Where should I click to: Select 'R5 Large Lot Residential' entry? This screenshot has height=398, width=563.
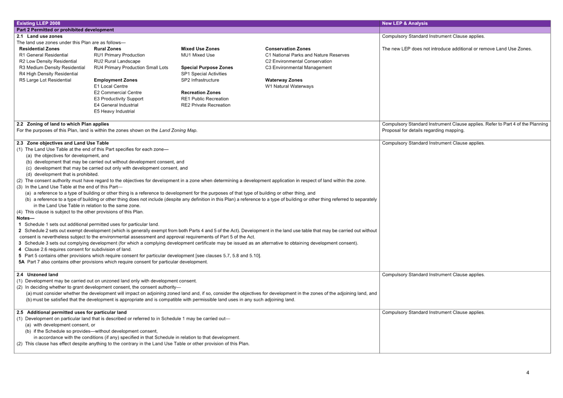pyautogui.click(x=45, y=80)
